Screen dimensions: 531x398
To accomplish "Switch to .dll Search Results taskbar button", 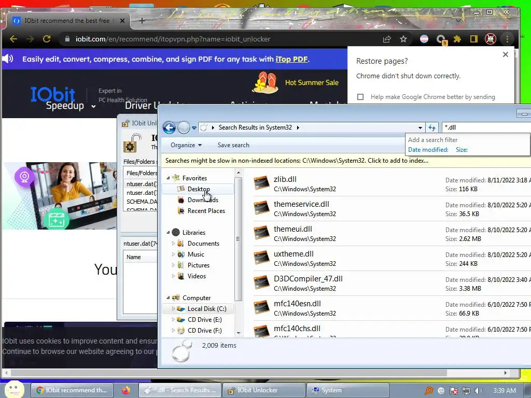I will [x=180, y=390].
